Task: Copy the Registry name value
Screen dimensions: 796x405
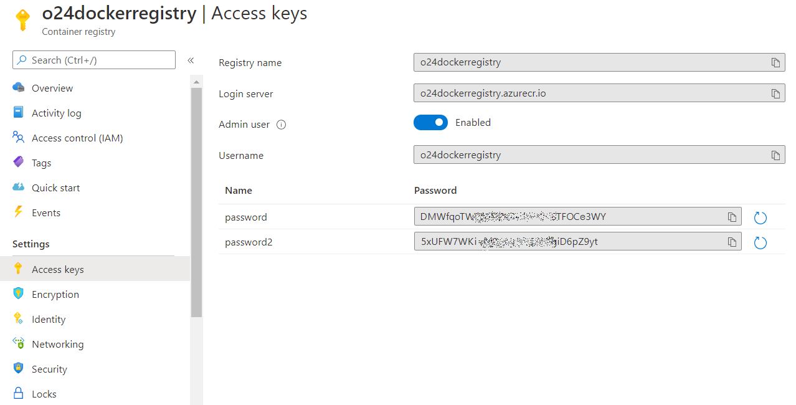Action: pyautogui.click(x=775, y=62)
